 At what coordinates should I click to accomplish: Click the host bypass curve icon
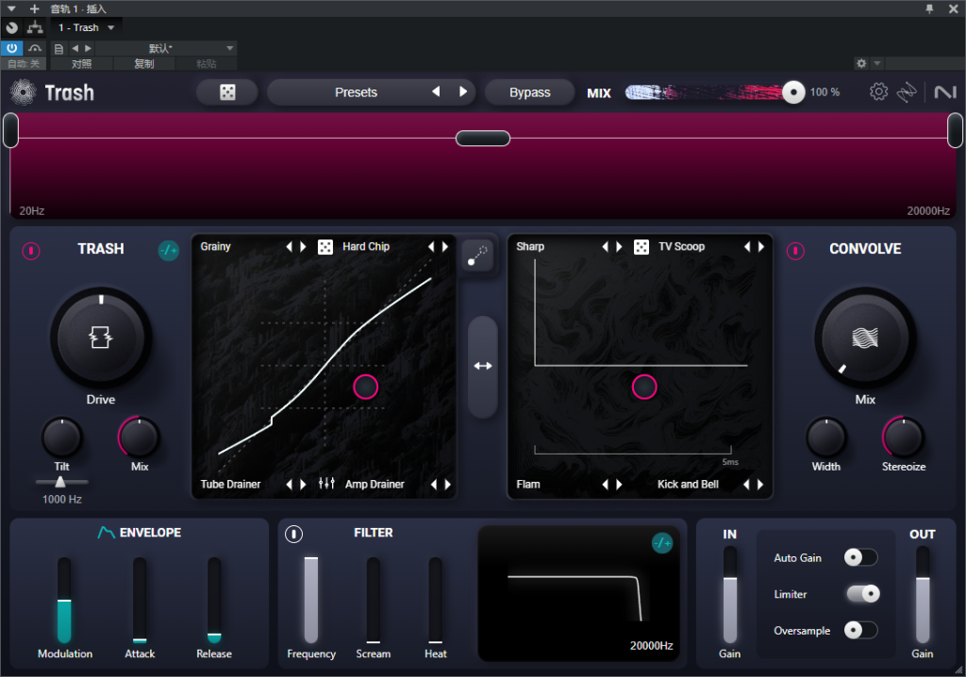pos(35,48)
